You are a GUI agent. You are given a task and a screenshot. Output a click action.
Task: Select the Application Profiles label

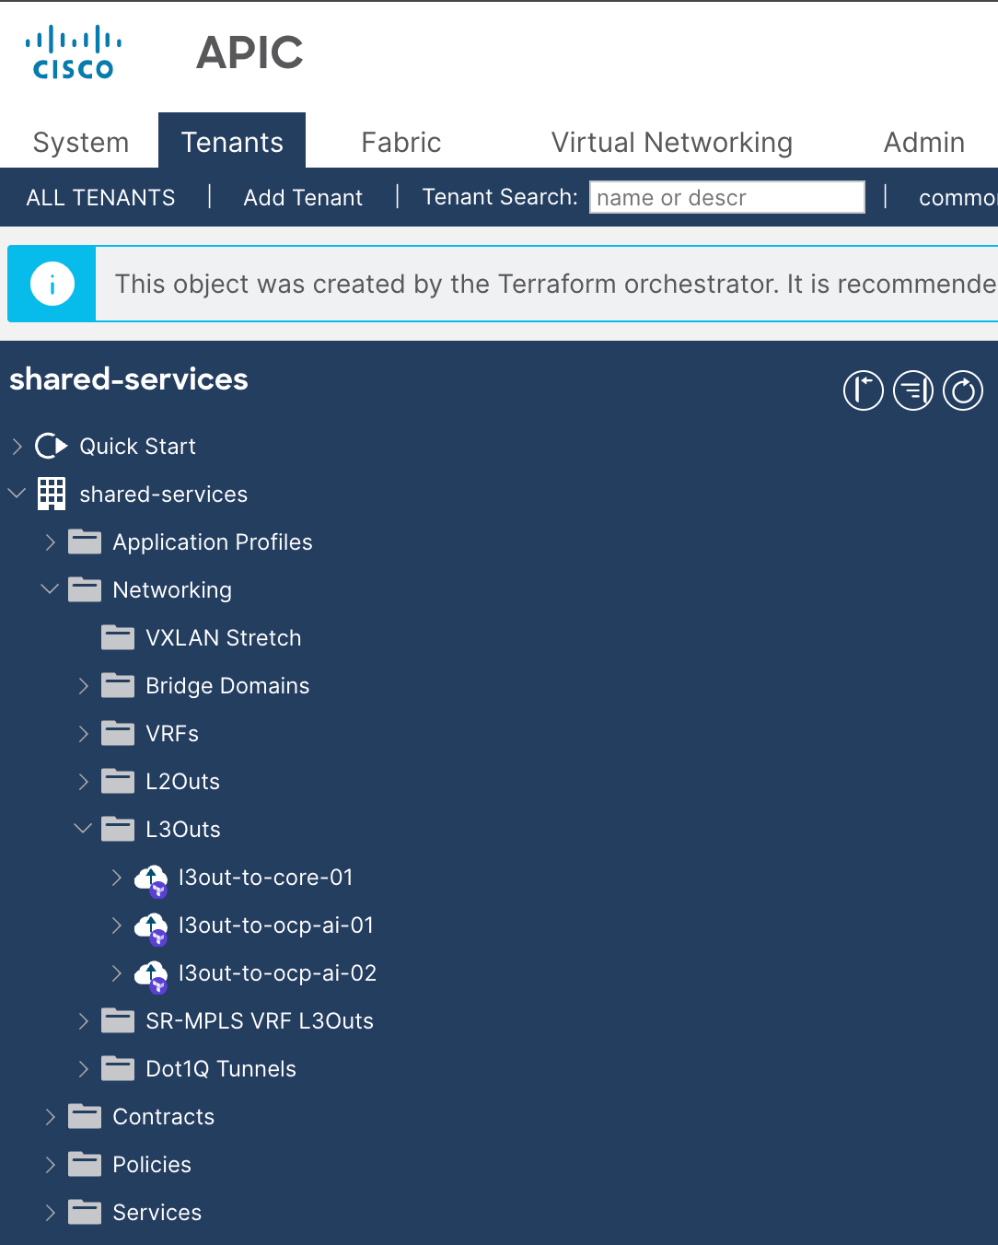click(x=213, y=542)
